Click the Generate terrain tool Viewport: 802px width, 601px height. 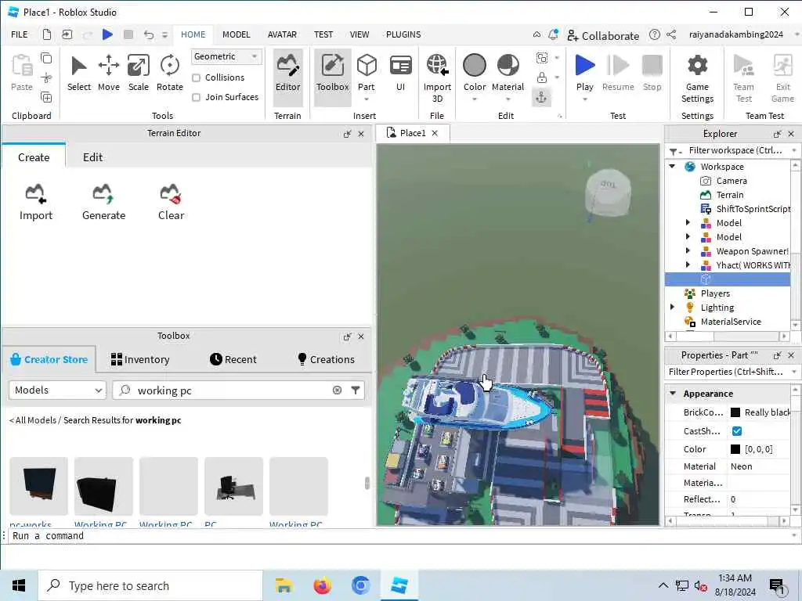click(104, 203)
